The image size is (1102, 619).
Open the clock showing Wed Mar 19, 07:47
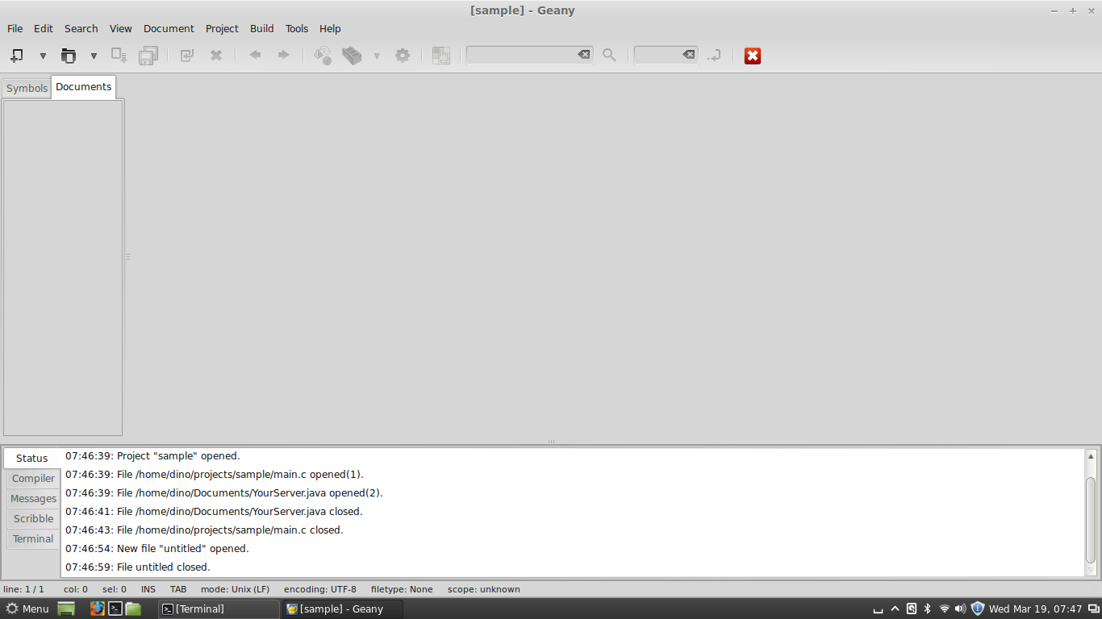pyautogui.click(x=1035, y=609)
